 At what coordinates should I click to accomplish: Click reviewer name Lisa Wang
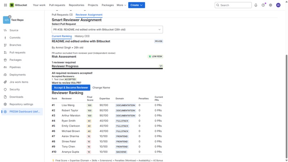coord(68,105)
